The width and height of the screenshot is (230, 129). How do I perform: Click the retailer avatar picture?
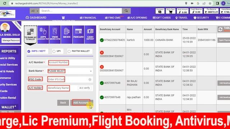click(5, 28)
